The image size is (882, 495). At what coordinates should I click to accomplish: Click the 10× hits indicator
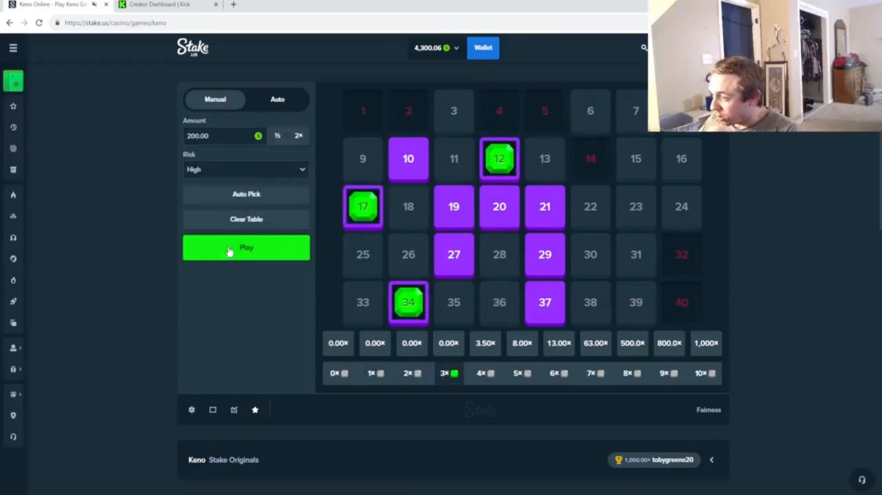[706, 373]
